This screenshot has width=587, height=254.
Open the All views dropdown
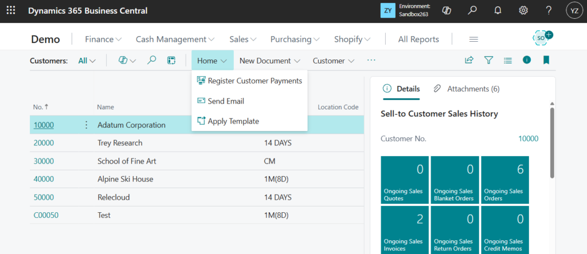click(x=87, y=61)
